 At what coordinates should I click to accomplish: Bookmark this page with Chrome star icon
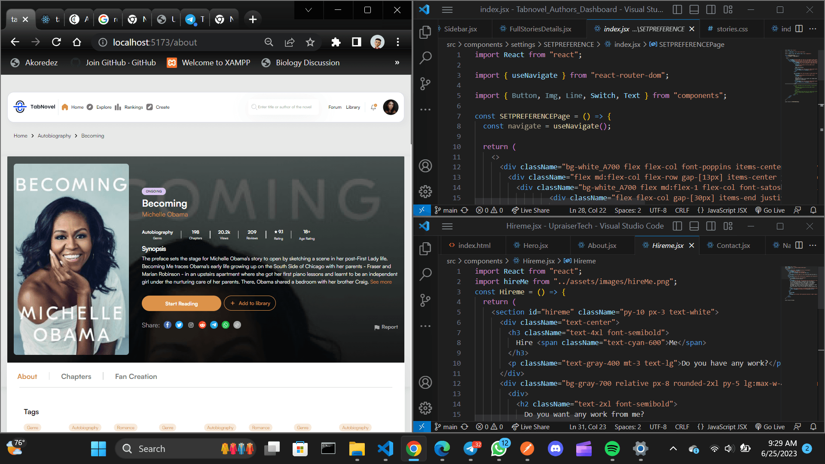click(x=310, y=42)
